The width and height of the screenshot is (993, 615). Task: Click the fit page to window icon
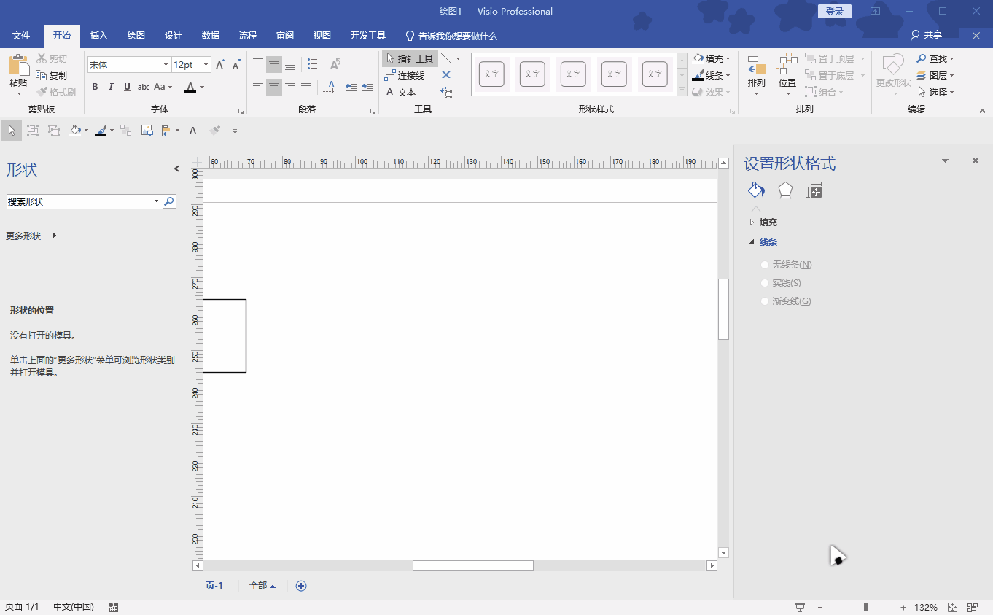[x=952, y=607]
